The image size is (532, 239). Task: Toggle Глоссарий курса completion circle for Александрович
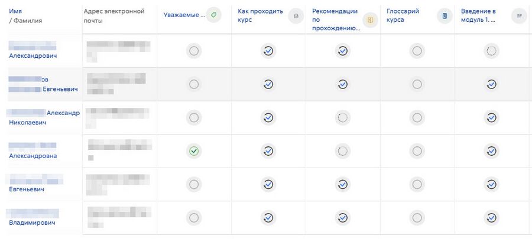pos(417,51)
